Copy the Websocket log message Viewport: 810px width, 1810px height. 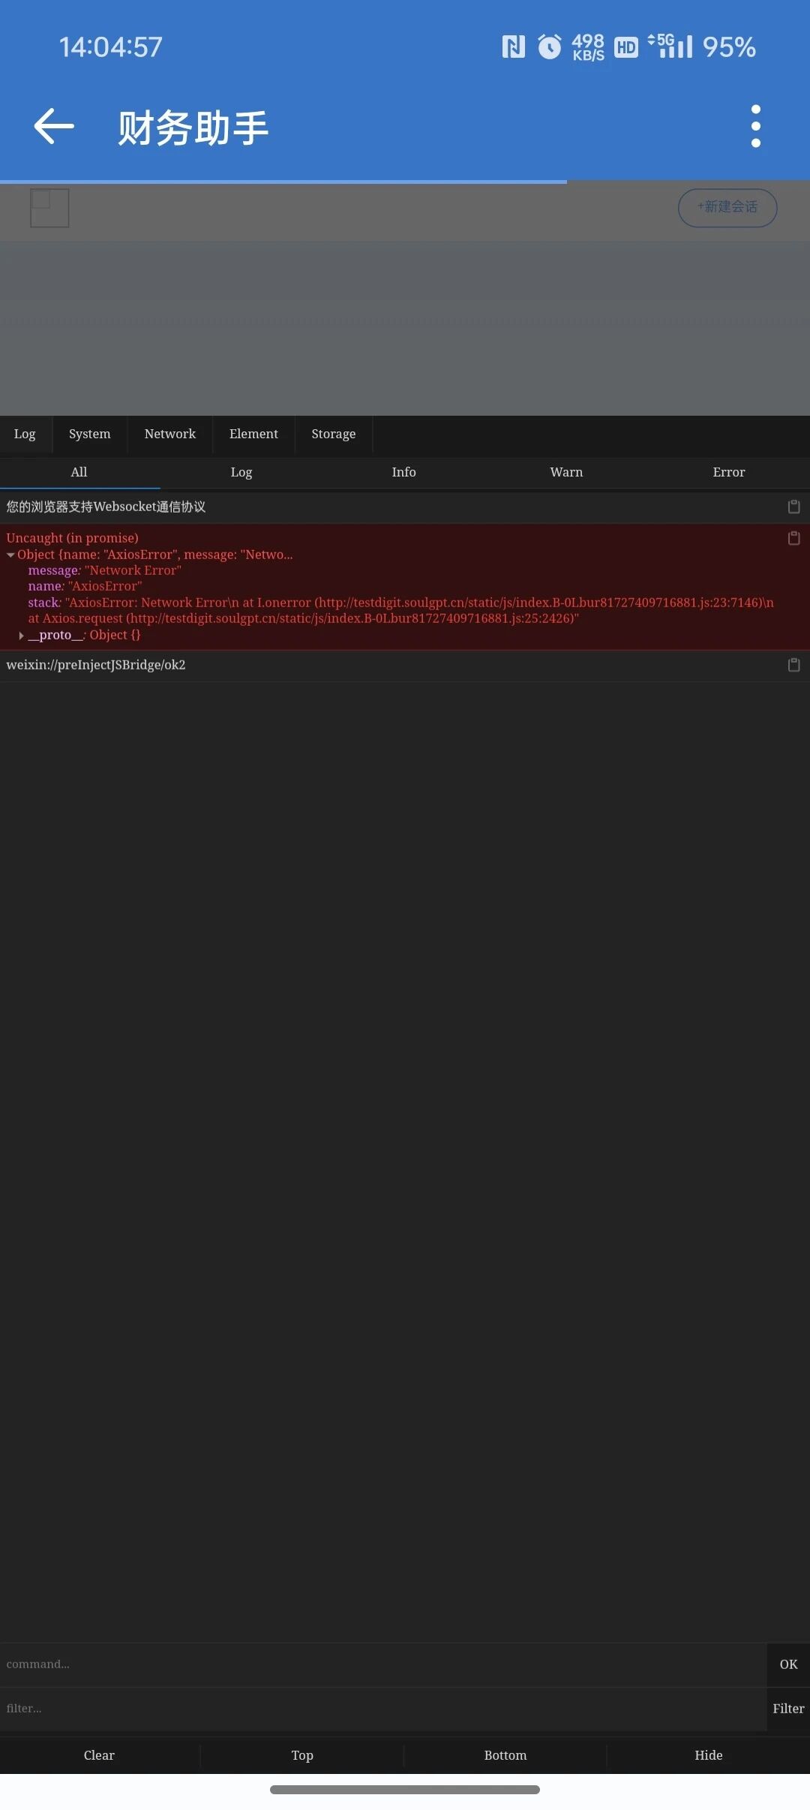tap(793, 507)
